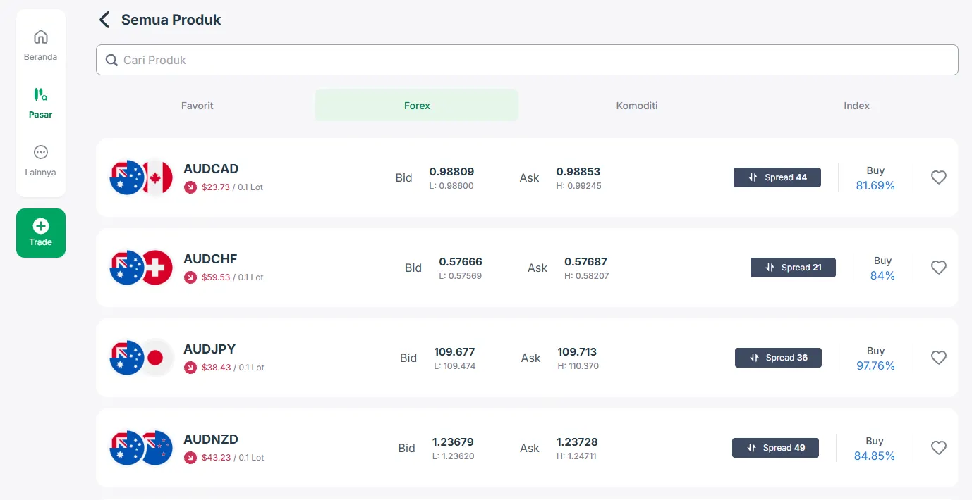Image resolution: width=972 pixels, height=500 pixels.
Task: Click the Spread 44 badge
Action: [777, 177]
